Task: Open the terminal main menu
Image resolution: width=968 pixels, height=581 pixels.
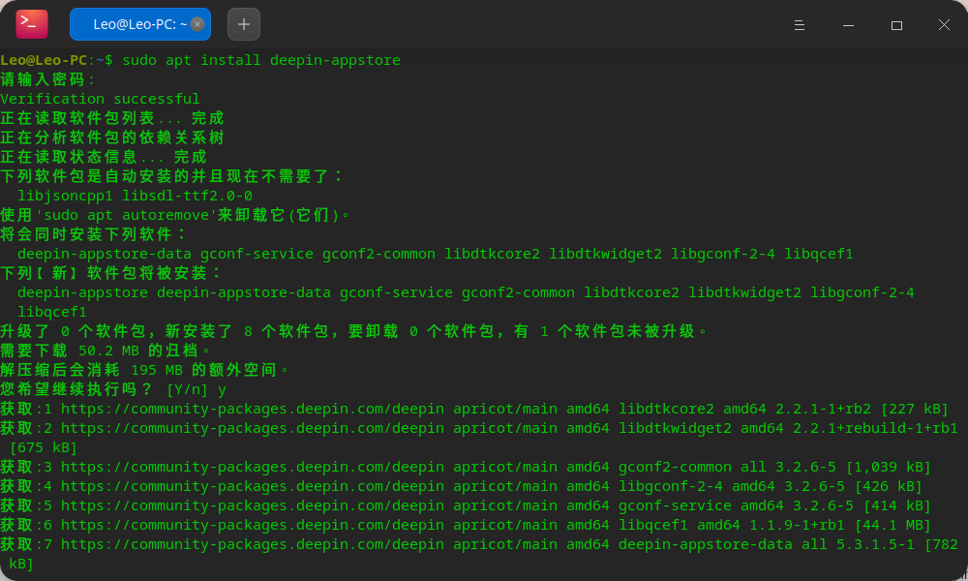Action: (800, 25)
